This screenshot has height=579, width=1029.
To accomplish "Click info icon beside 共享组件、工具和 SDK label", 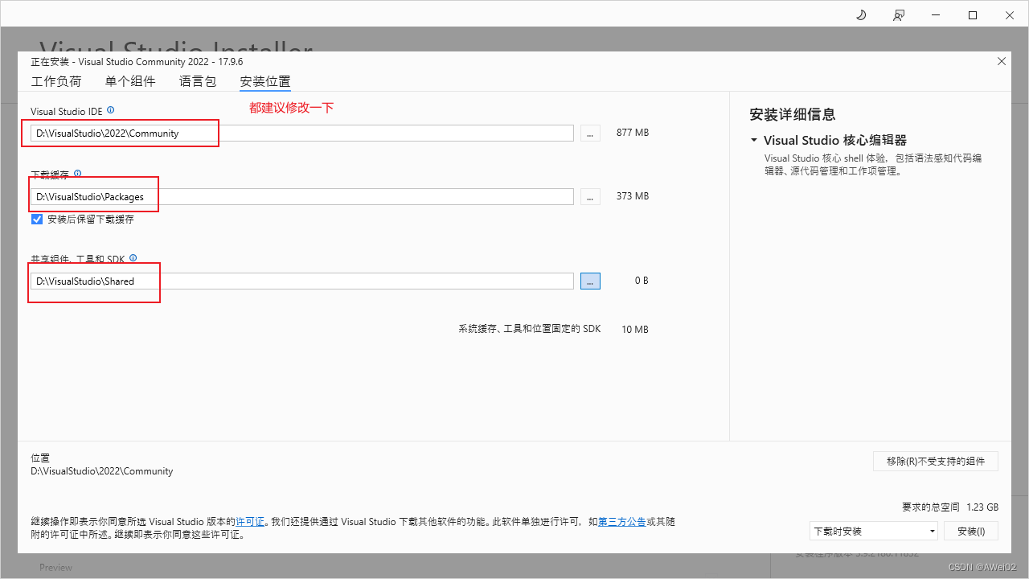I will click(x=133, y=258).
